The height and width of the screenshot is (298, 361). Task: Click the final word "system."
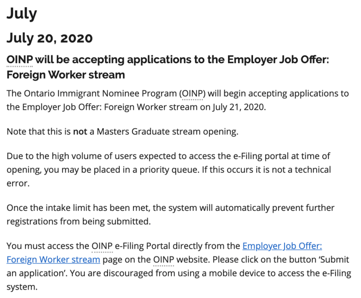(x=22, y=287)
